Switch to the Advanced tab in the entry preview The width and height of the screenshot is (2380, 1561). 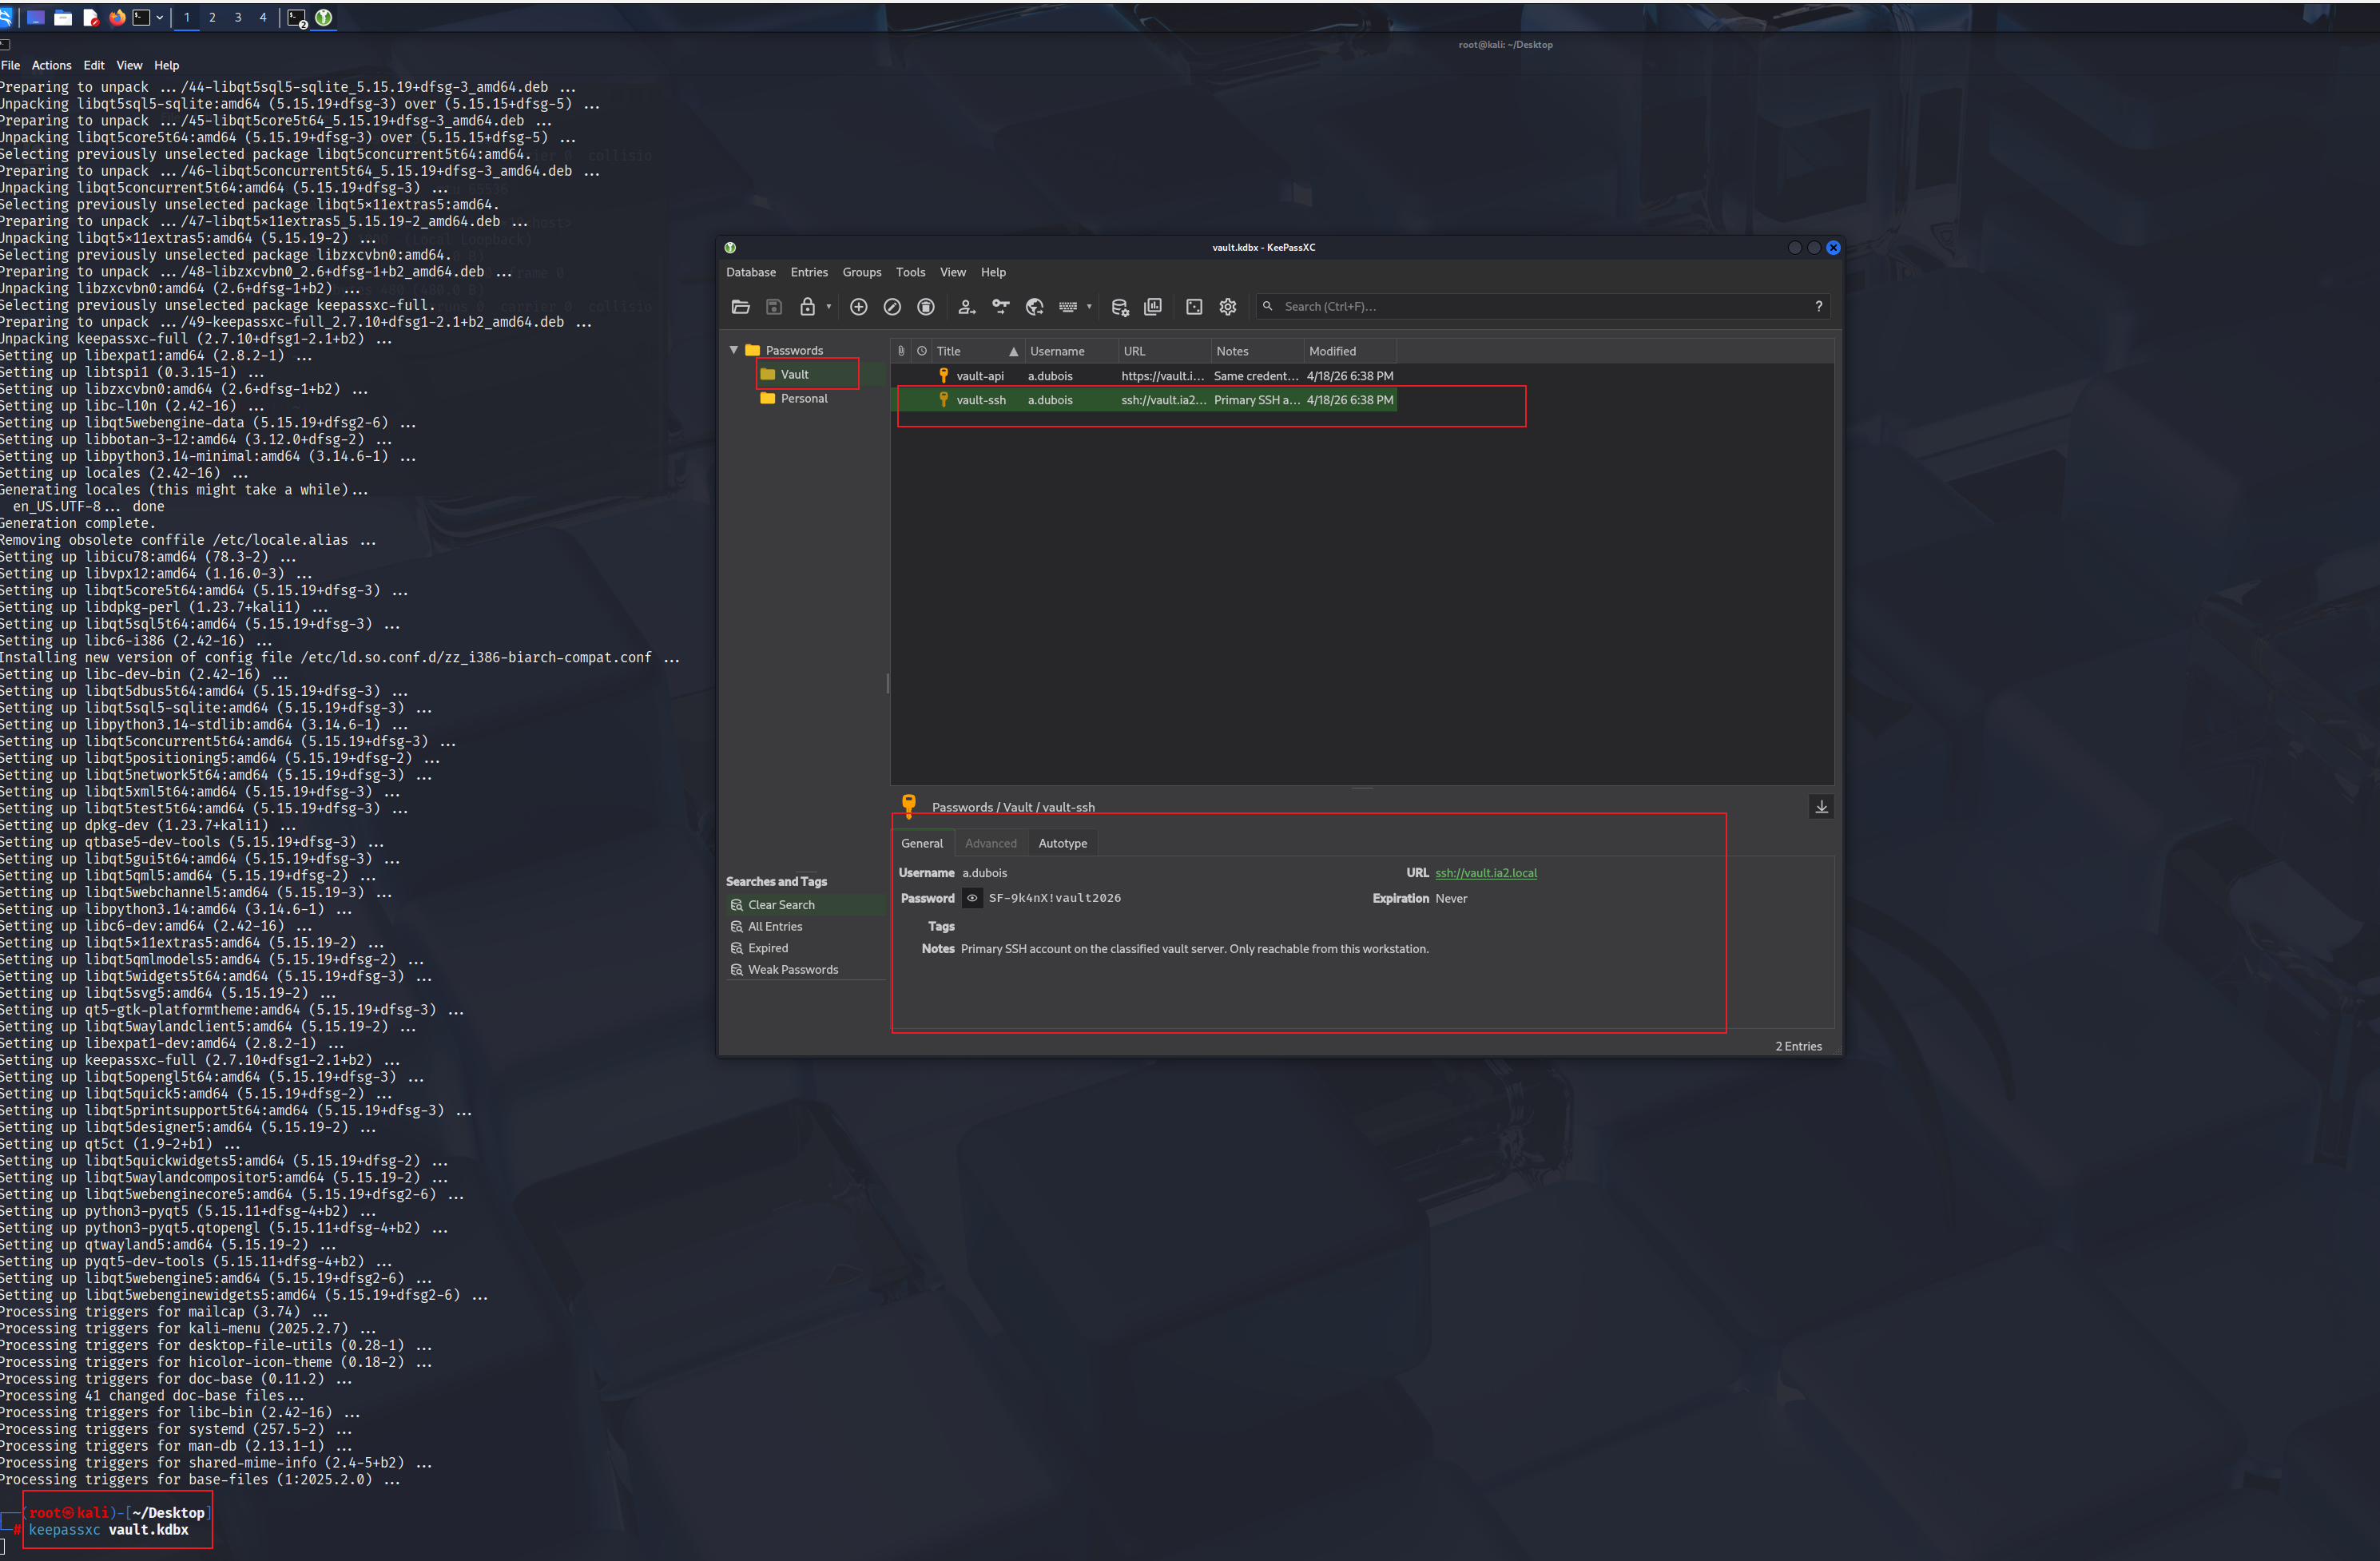991,843
